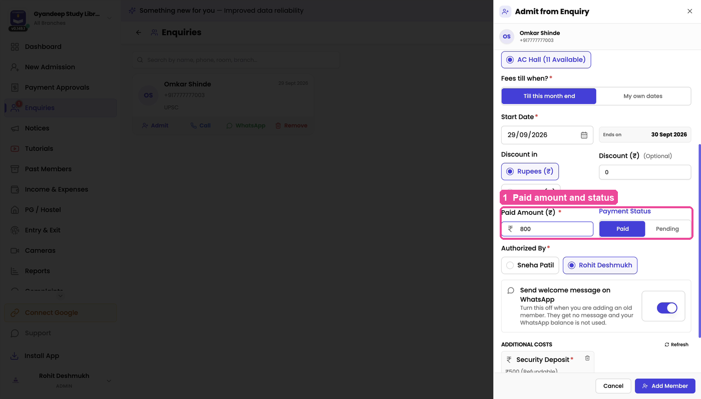Select Sneha Patil as authorizer
Image resolution: width=701 pixels, height=399 pixels.
tap(530, 265)
